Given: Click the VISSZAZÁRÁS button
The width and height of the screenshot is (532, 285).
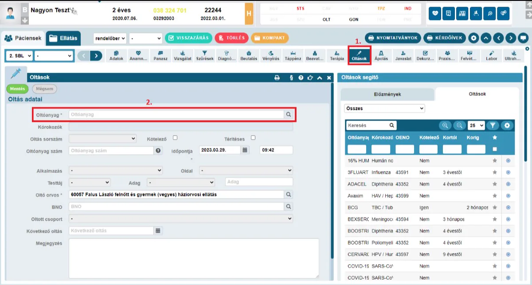Looking at the screenshot, I should point(188,38).
